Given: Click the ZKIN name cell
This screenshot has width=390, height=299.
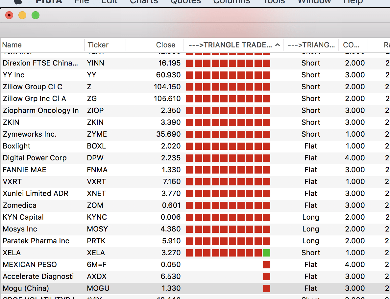Looking at the screenshot, I should 11,122.
